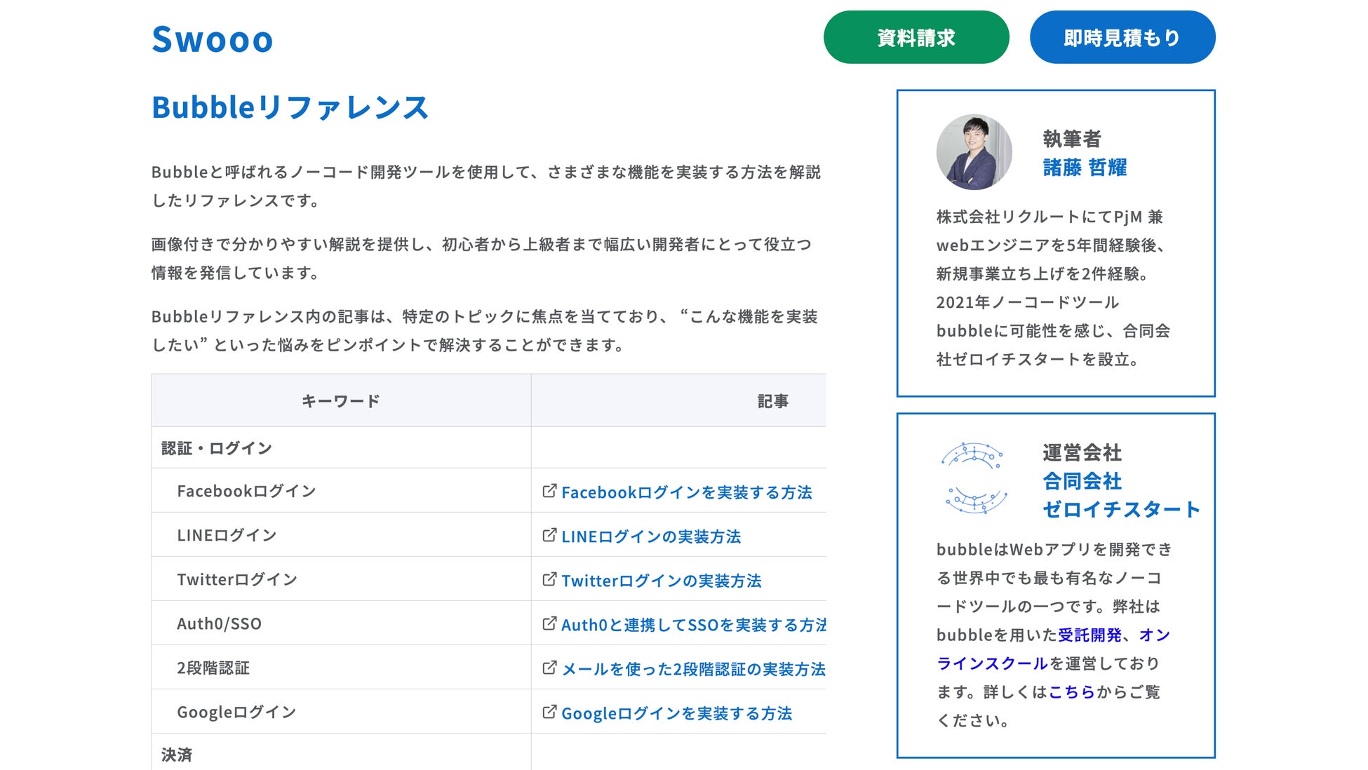Viewport: 1368px width, 770px height.
Task: Click external-link icon beside Auth0 SSO article
Action: (x=549, y=623)
